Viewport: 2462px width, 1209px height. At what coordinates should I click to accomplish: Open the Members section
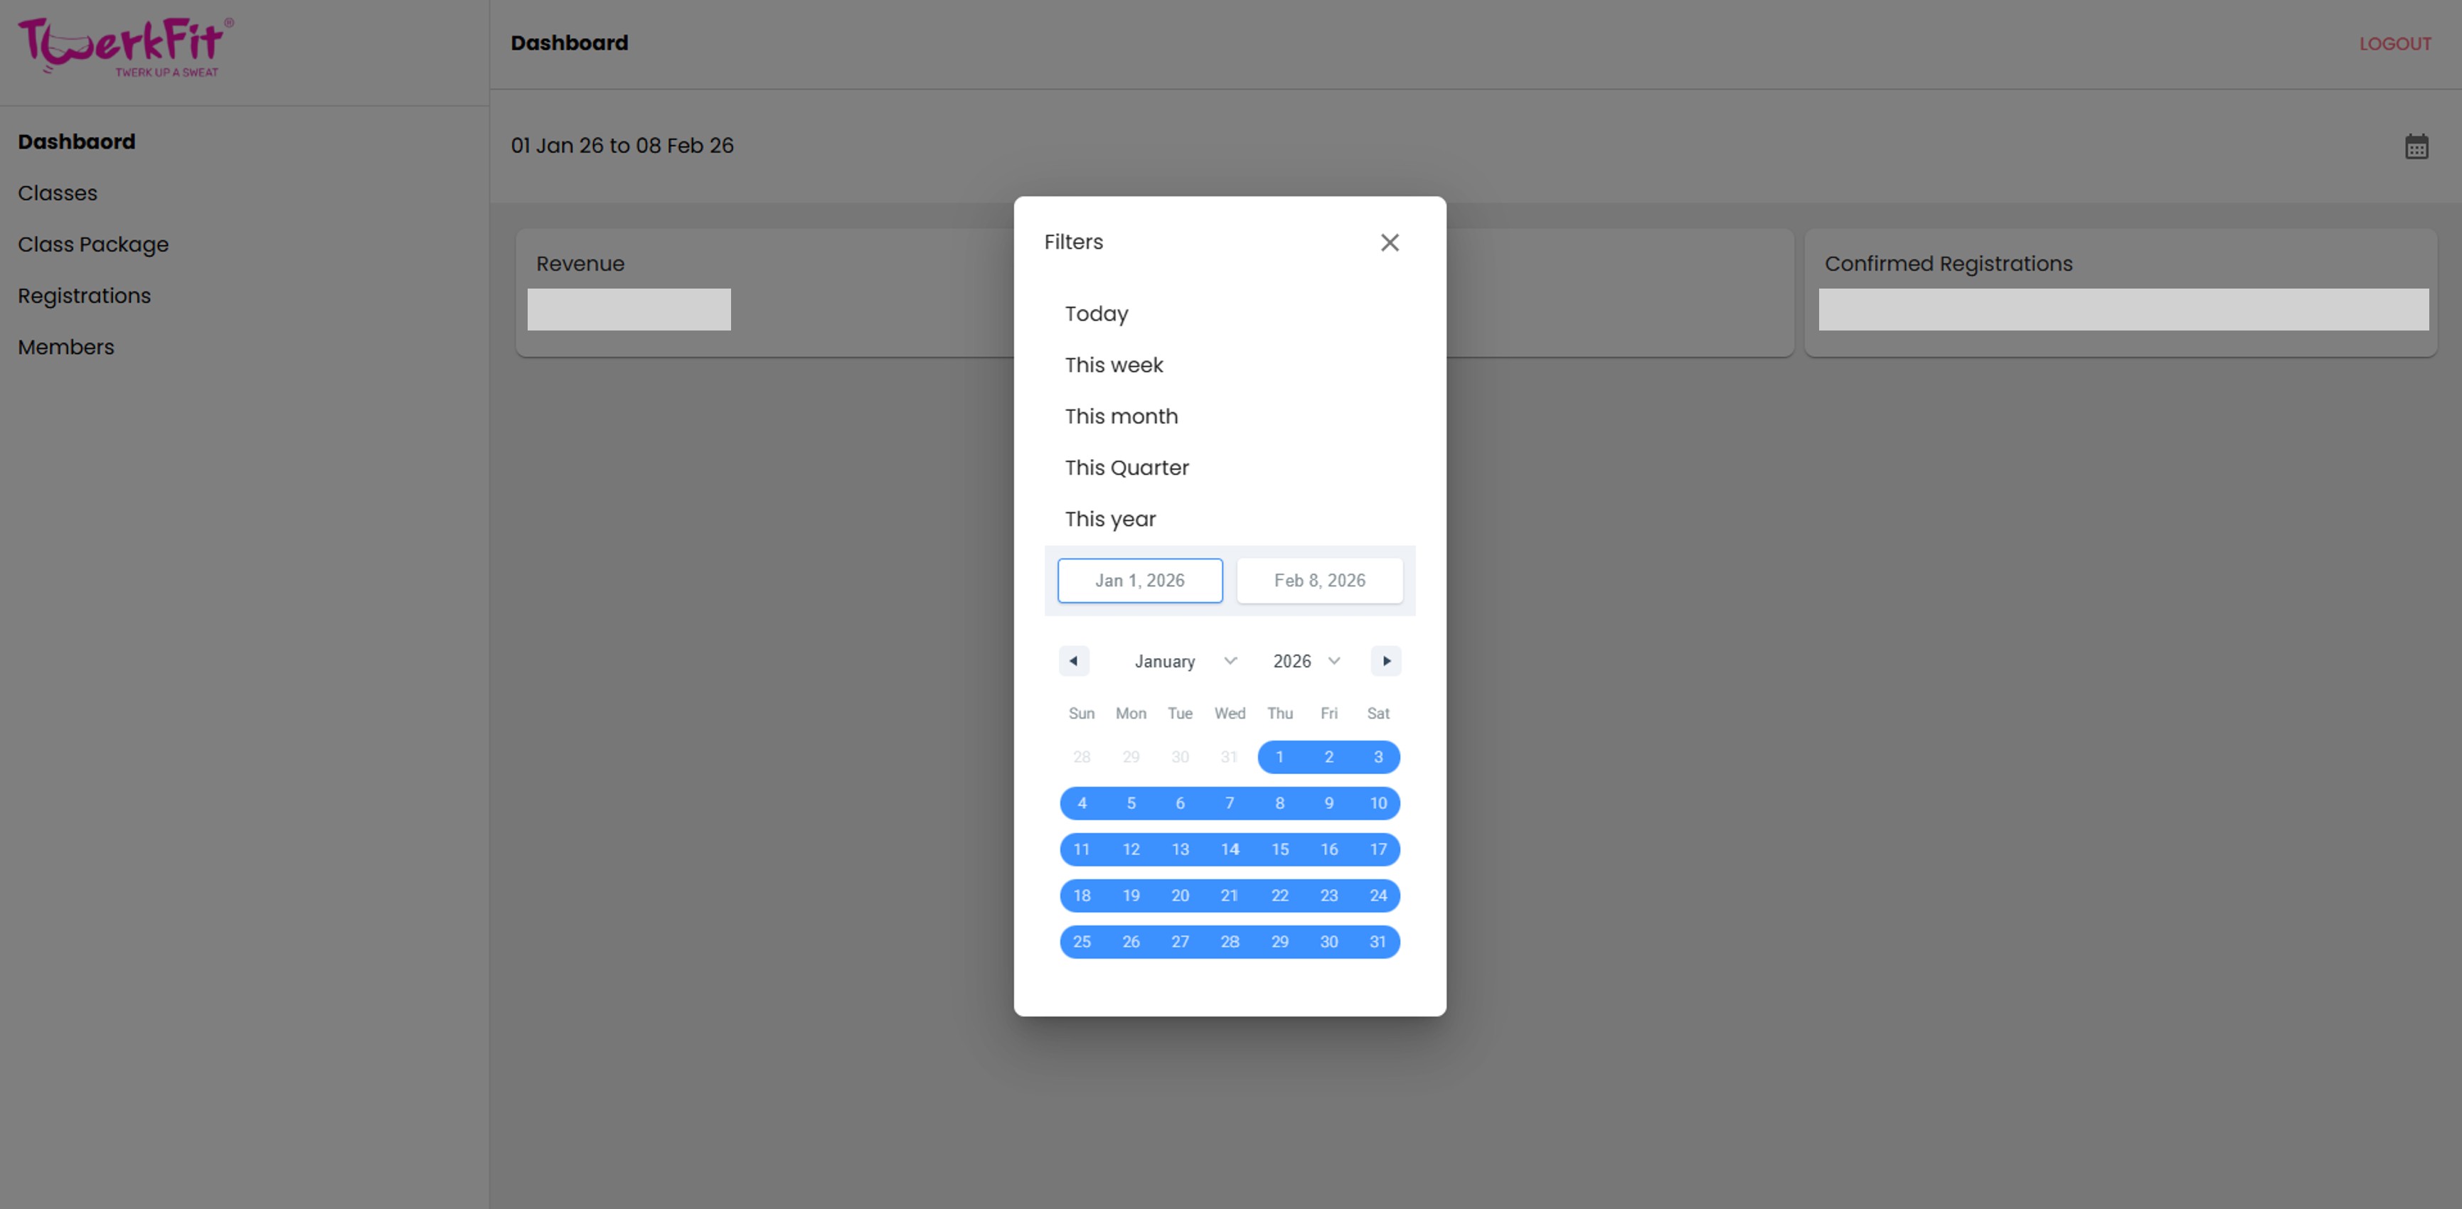pyautogui.click(x=66, y=348)
